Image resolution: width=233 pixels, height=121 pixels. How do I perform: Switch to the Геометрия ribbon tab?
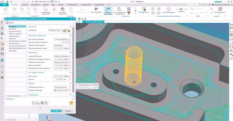(35, 5)
